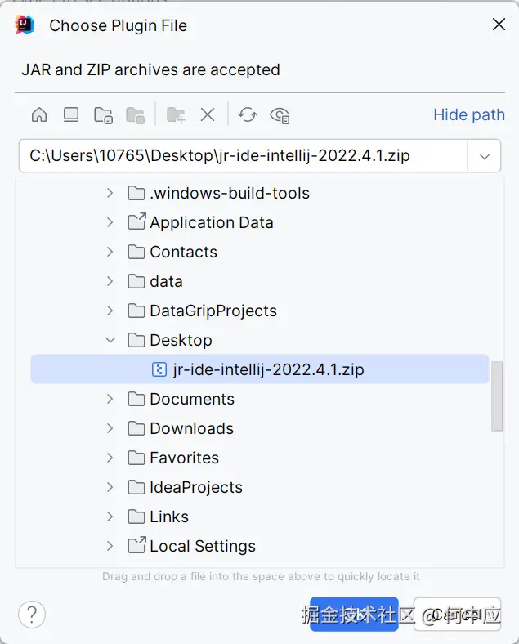Screen dimensions: 519x644
Task: Expand the DataGripProjects folder node
Action: tap(110, 311)
